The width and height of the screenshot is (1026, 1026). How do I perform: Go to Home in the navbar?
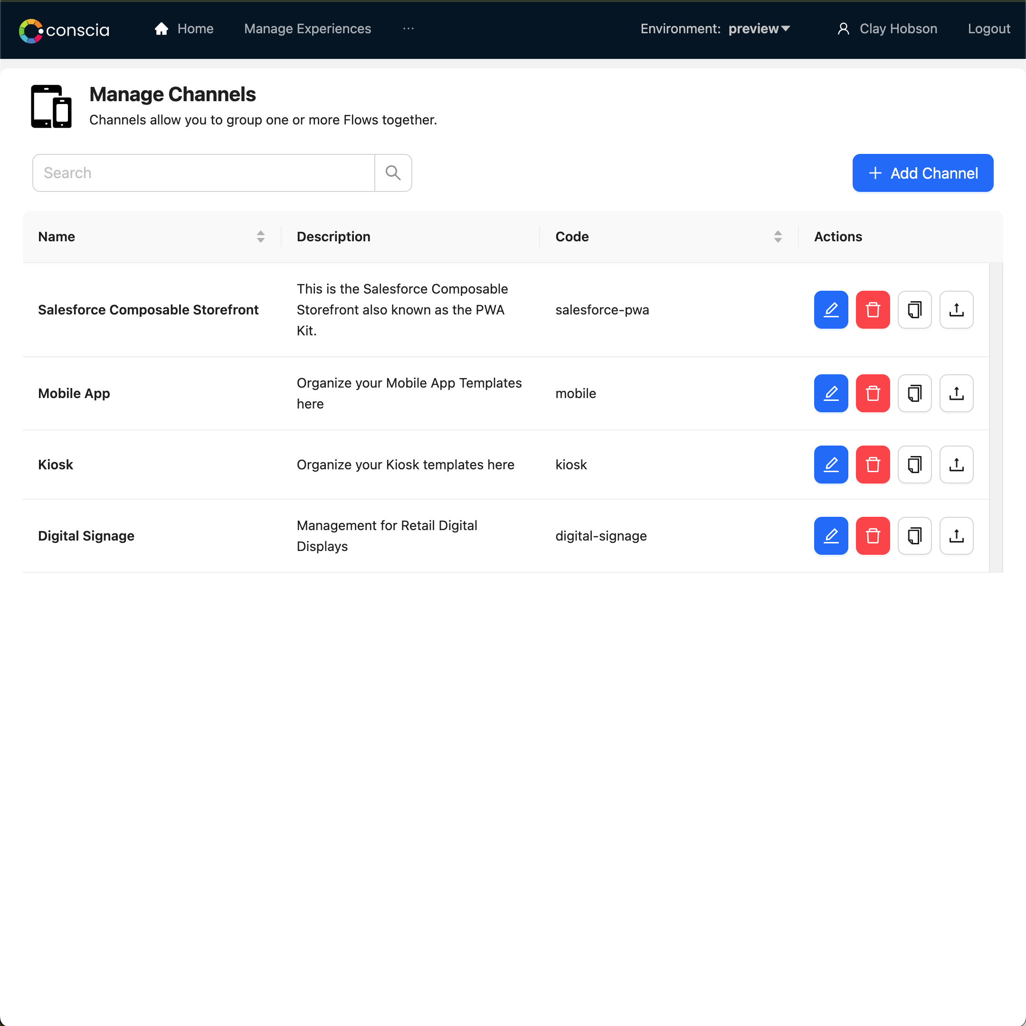(x=184, y=29)
